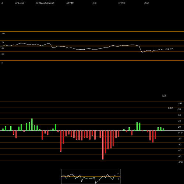Click the MR axis label -60
Image resolution: width=184 pixels, height=184 pixels.
point(180,151)
